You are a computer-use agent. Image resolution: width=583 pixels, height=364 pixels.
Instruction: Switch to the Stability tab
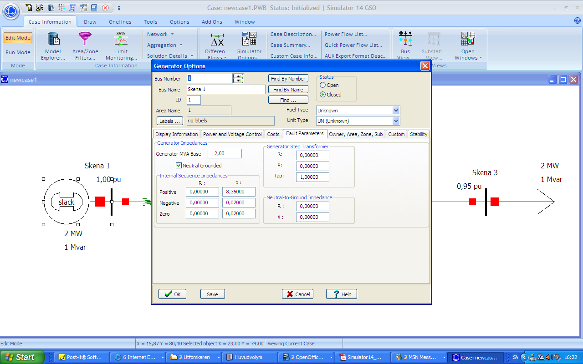pyautogui.click(x=419, y=134)
